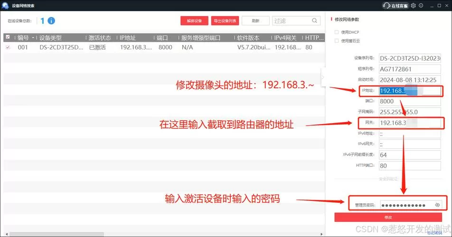Click the horizontal scrollbar thumb below table
The width and height of the screenshot is (452, 237).
pos(56,234)
